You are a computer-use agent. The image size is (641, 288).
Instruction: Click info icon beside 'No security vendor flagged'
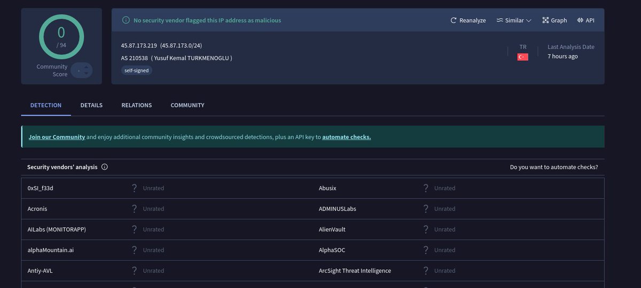pos(126,20)
